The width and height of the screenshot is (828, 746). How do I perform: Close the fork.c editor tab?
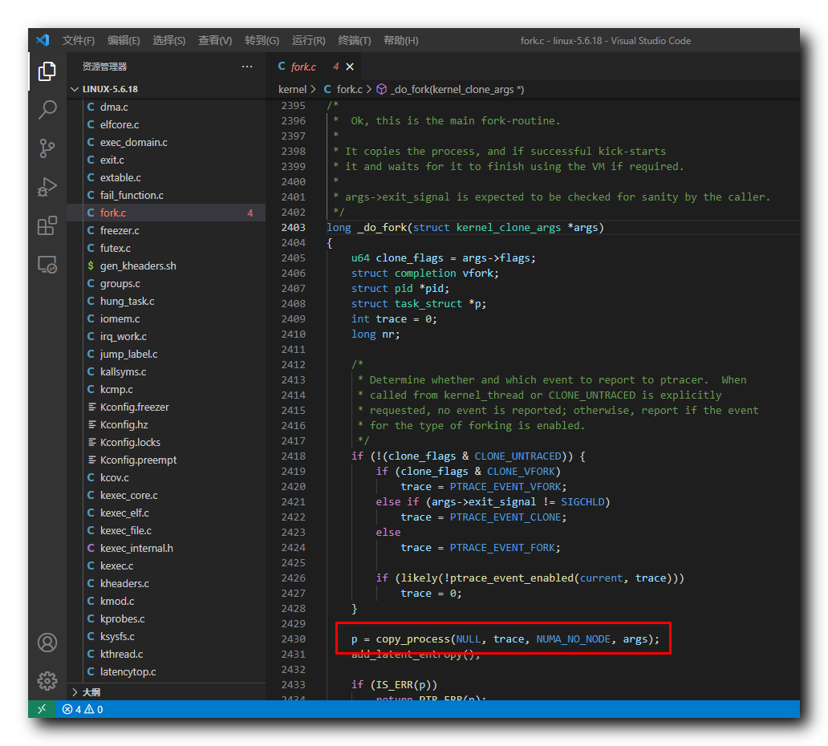(350, 67)
